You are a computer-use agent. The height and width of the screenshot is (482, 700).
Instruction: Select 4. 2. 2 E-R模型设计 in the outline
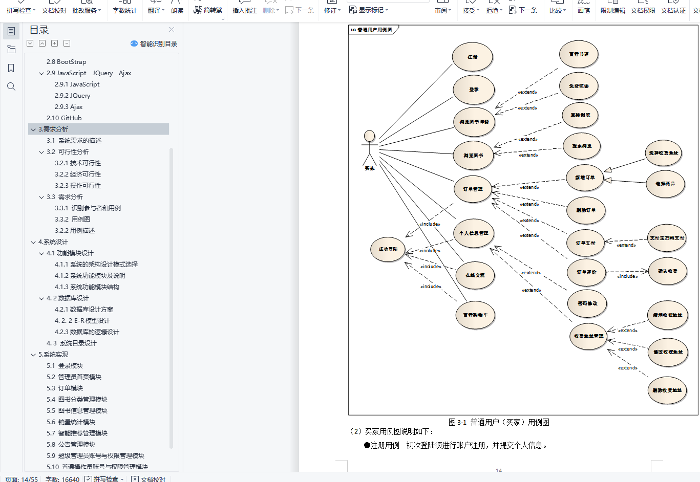(82, 321)
